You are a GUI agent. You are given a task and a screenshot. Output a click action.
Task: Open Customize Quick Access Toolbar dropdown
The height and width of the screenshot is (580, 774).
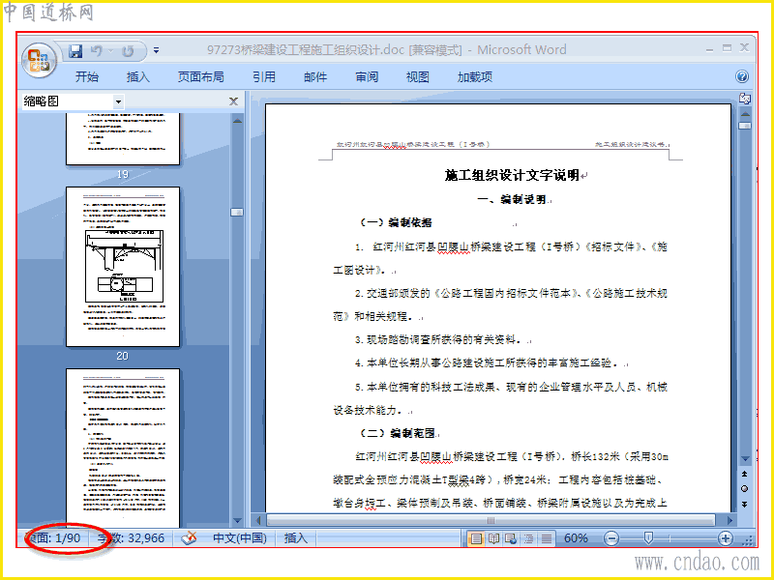click(156, 50)
